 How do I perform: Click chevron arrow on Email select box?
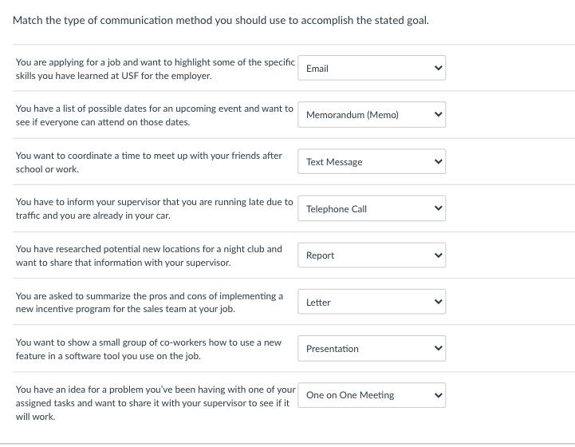click(437, 69)
